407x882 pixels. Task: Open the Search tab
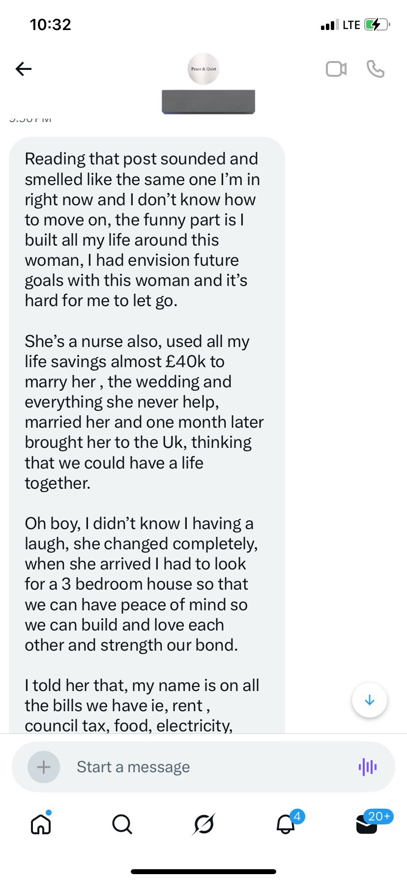coord(122,823)
